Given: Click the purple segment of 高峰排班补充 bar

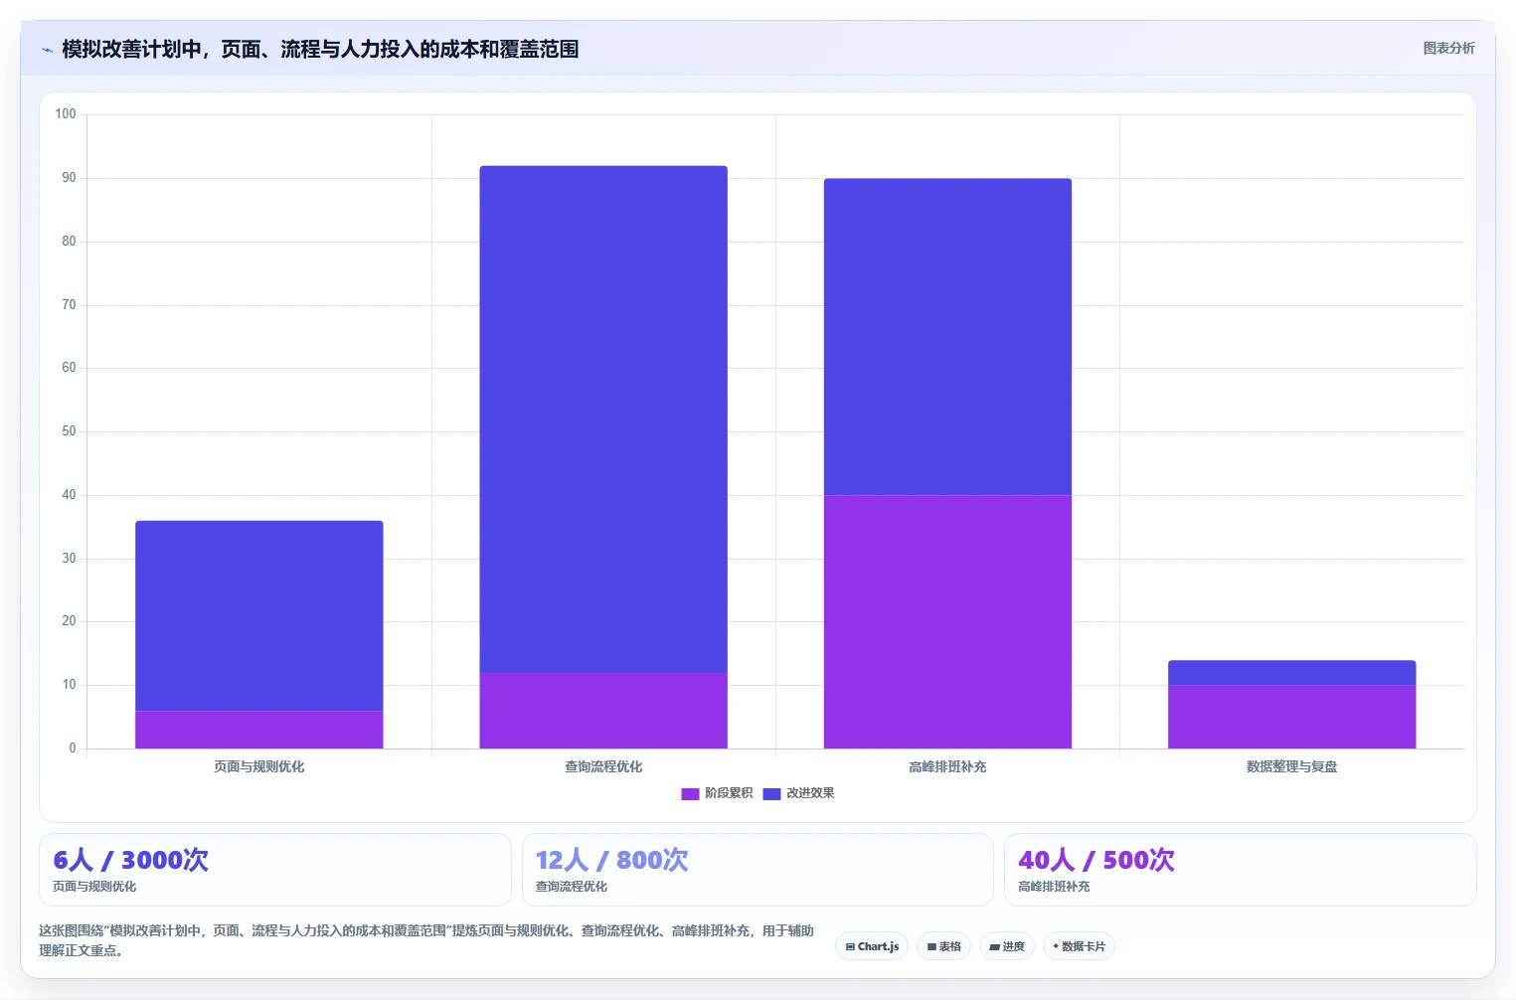Looking at the screenshot, I should pos(947,621).
